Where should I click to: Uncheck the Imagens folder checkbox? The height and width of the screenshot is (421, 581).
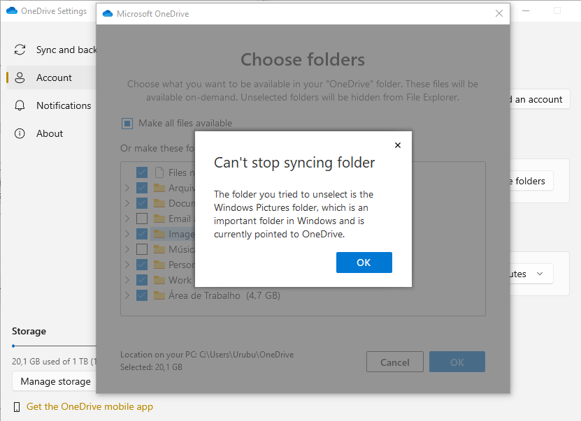pos(142,234)
